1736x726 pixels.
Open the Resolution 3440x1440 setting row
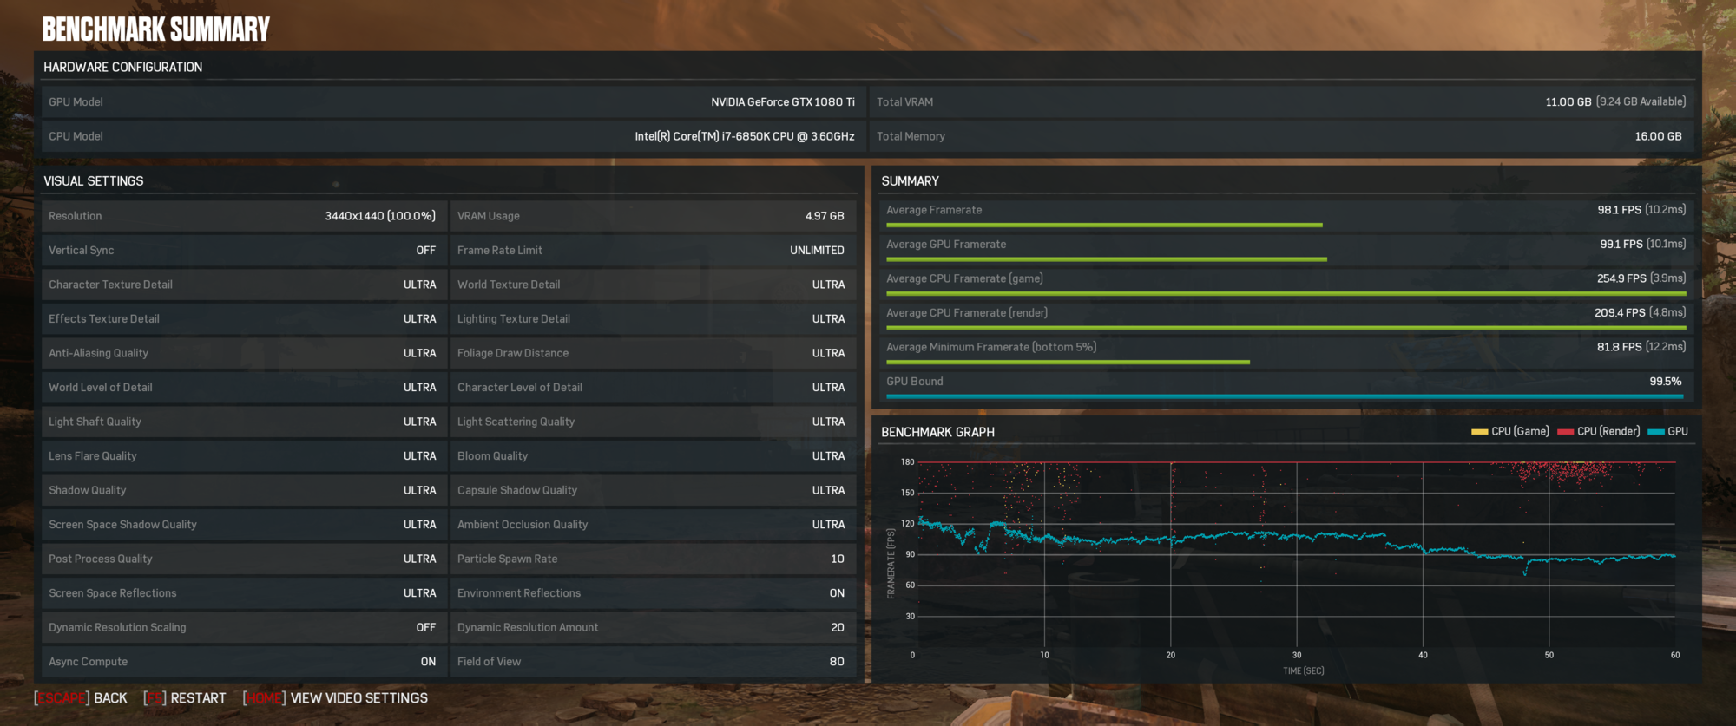pos(243,216)
